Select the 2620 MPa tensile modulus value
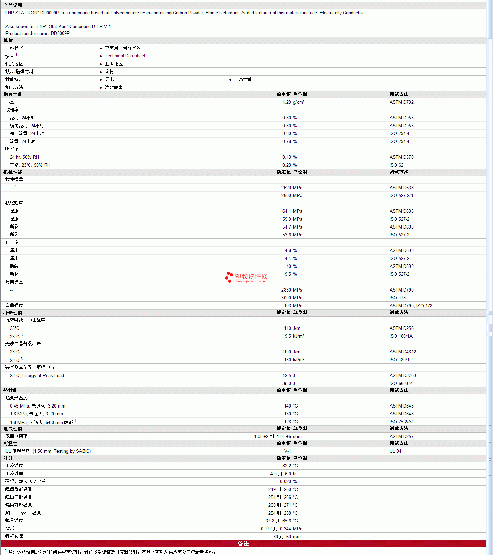 tap(292, 188)
